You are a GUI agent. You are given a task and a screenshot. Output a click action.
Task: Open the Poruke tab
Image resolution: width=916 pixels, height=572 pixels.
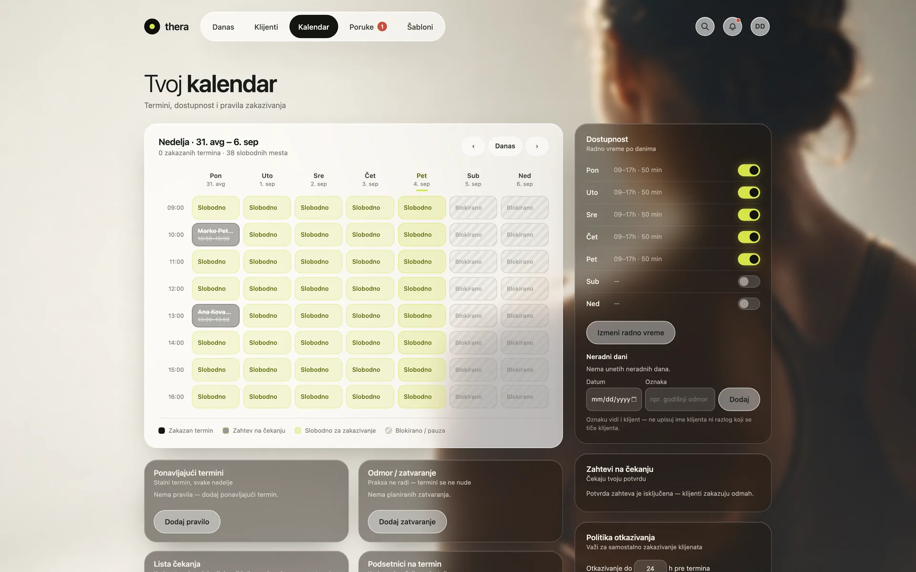[368, 27]
